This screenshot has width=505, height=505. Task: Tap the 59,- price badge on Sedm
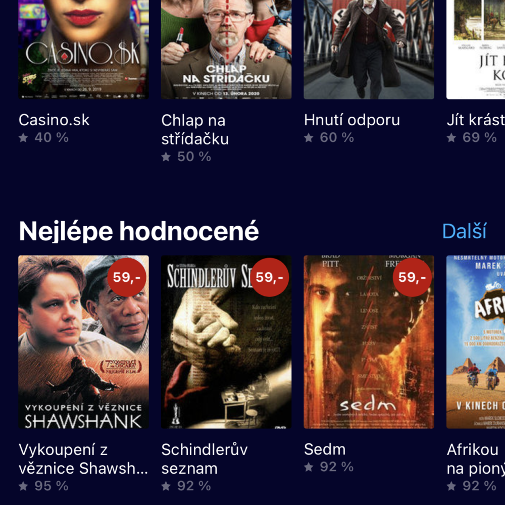click(412, 277)
